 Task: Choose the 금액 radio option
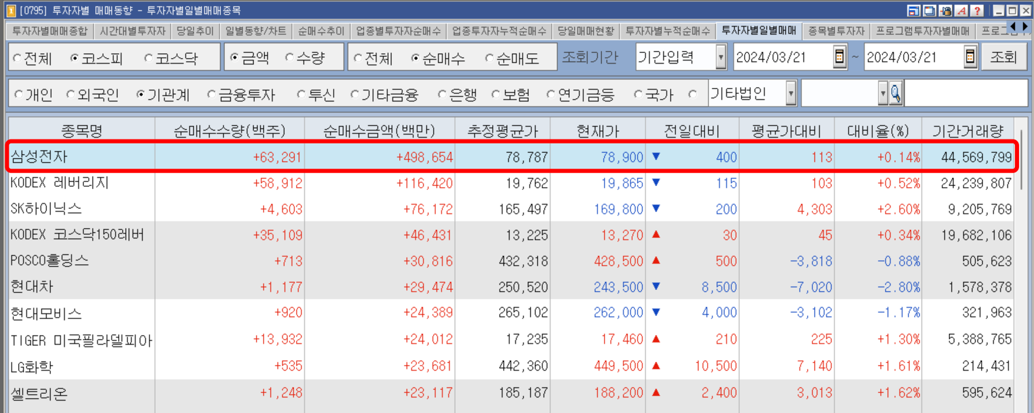coord(234,58)
